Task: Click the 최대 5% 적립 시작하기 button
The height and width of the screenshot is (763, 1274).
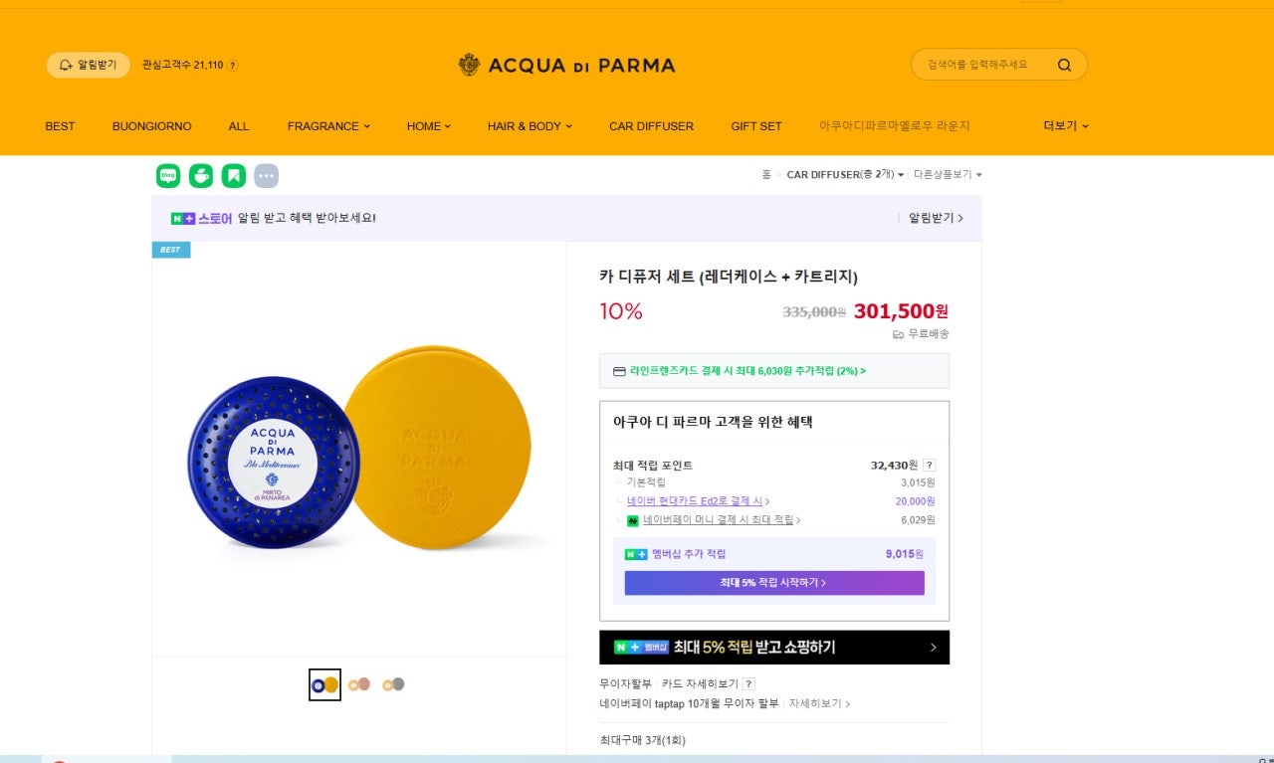Action: coord(774,583)
